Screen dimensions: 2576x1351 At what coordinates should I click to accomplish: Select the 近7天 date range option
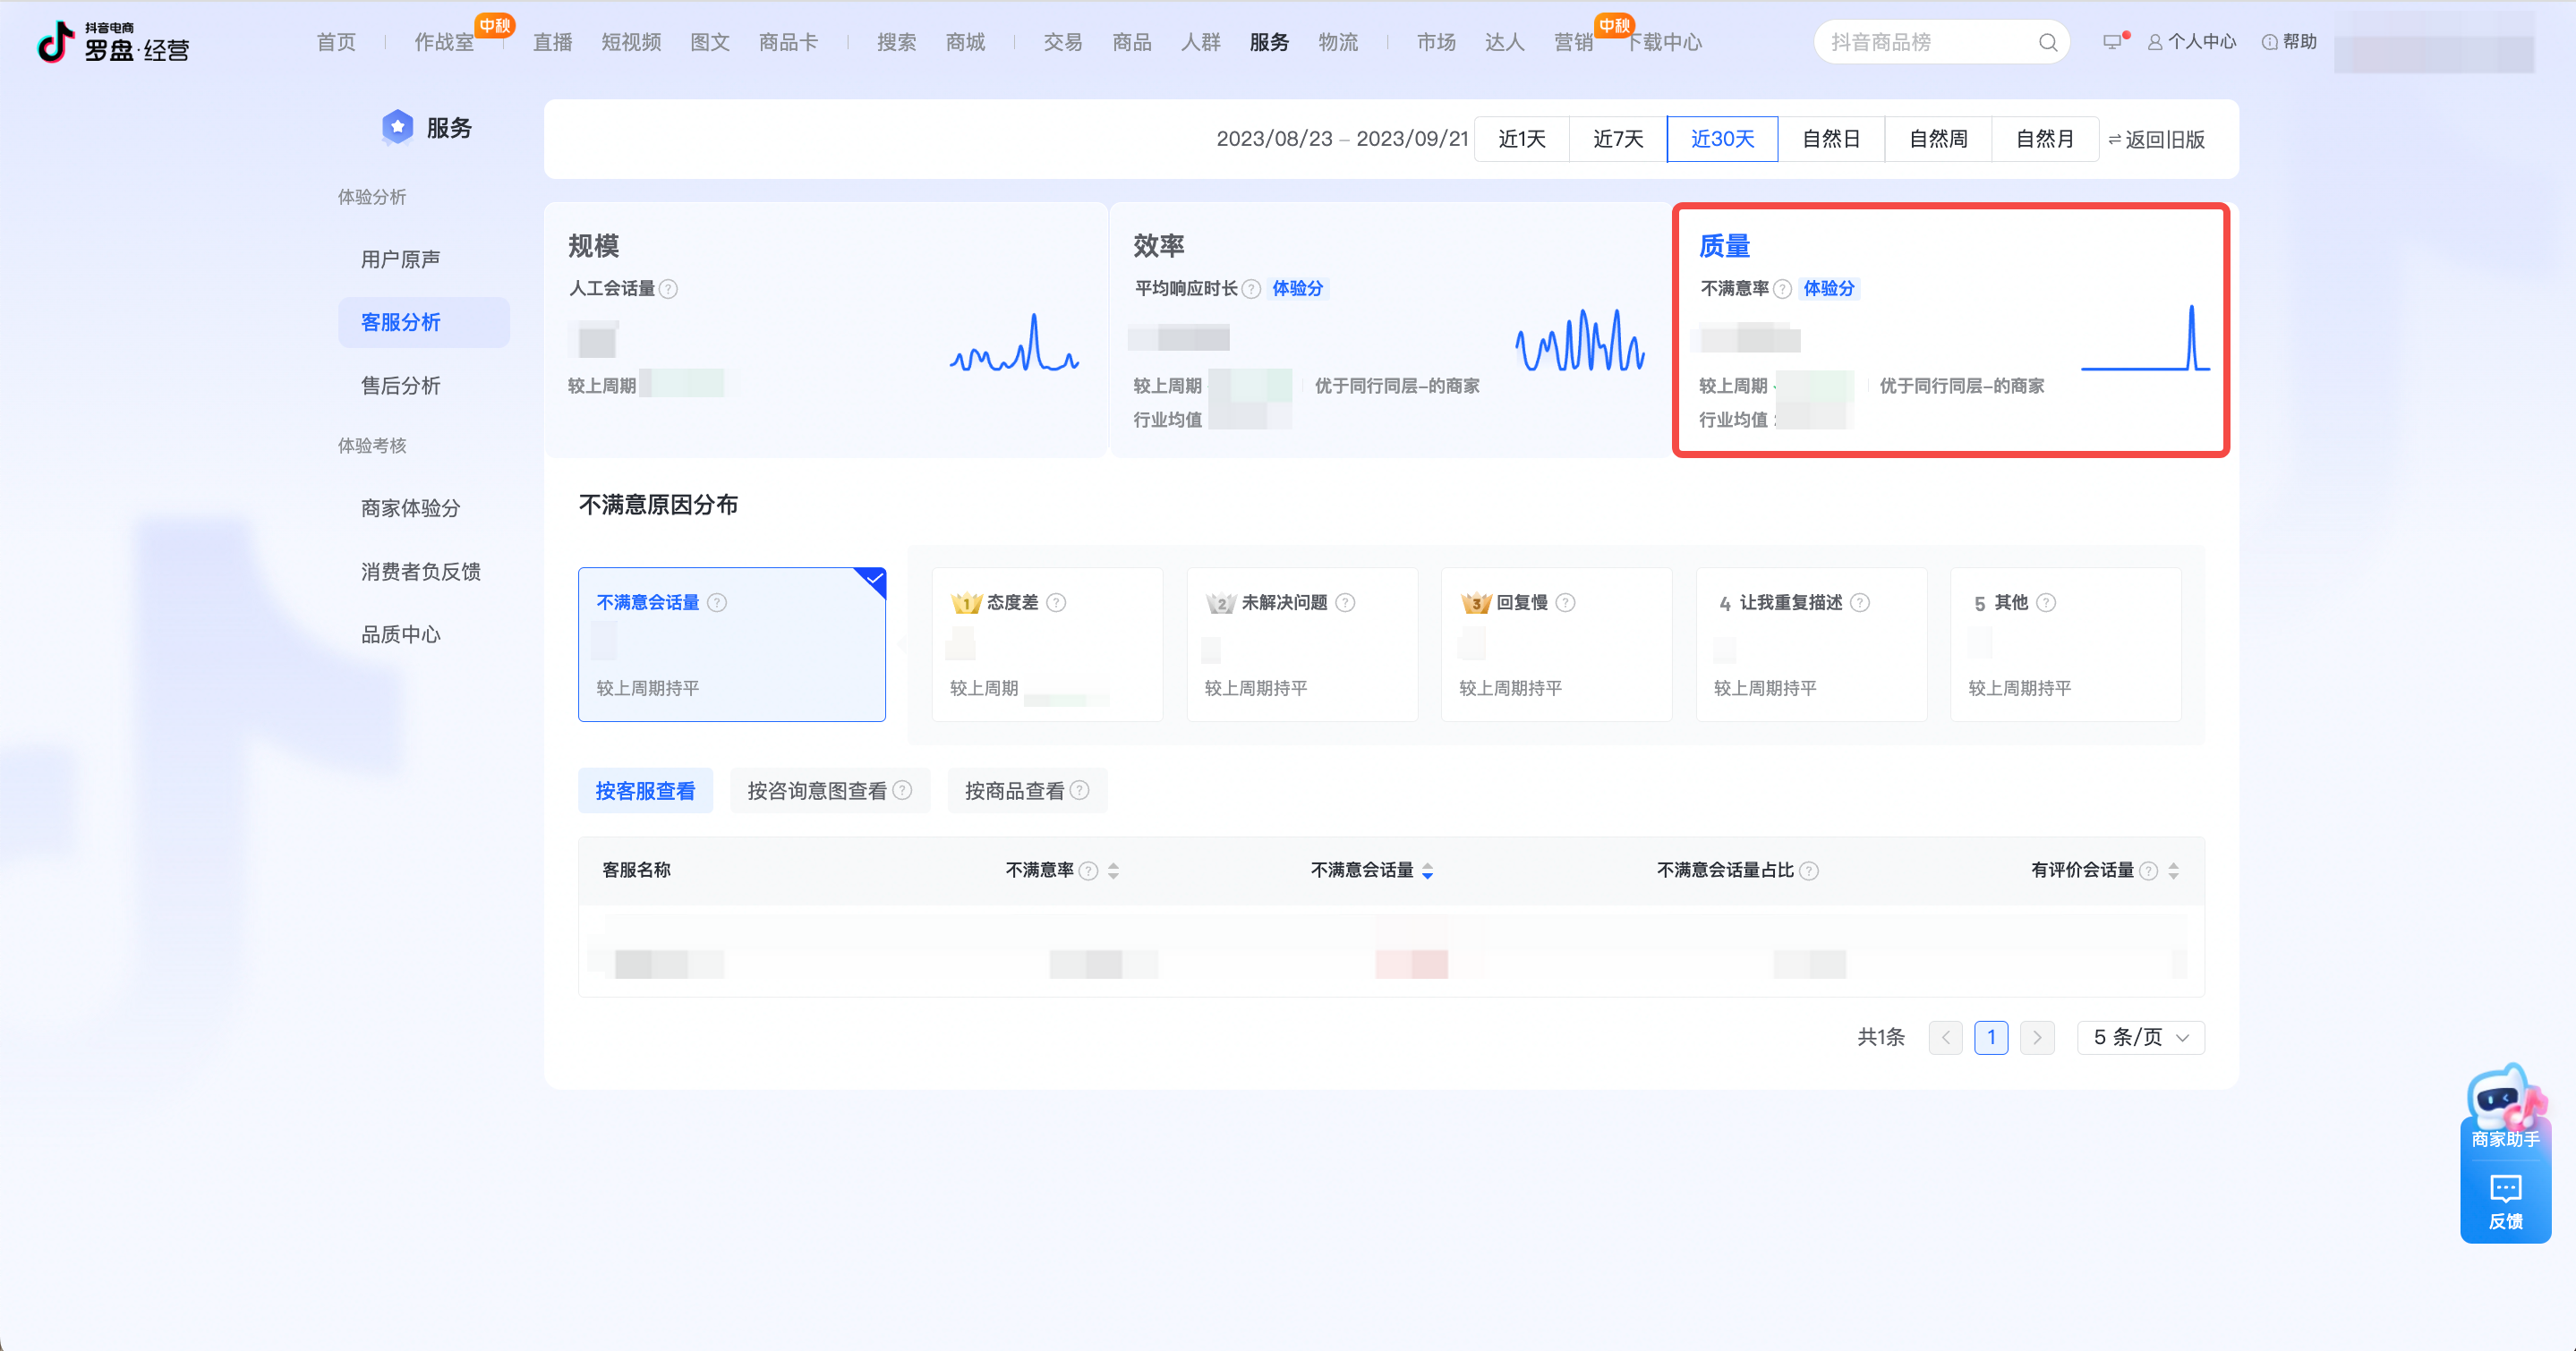(1617, 139)
